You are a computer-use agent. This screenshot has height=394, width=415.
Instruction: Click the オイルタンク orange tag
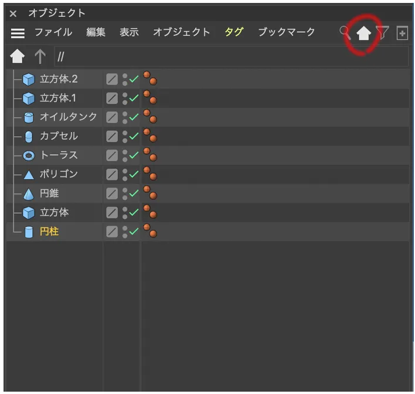[x=150, y=116]
